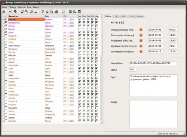187x137 pixels.
Task: Click the red tree-node icon in toolbar
Action: coord(10,12)
